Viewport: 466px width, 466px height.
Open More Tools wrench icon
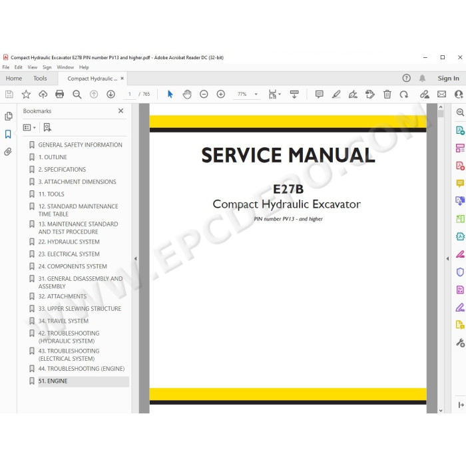460,343
